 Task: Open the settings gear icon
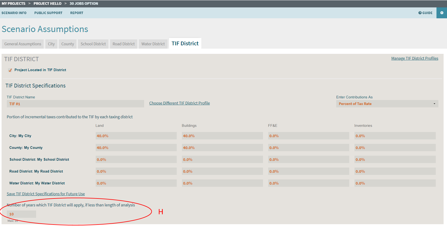[442, 13]
